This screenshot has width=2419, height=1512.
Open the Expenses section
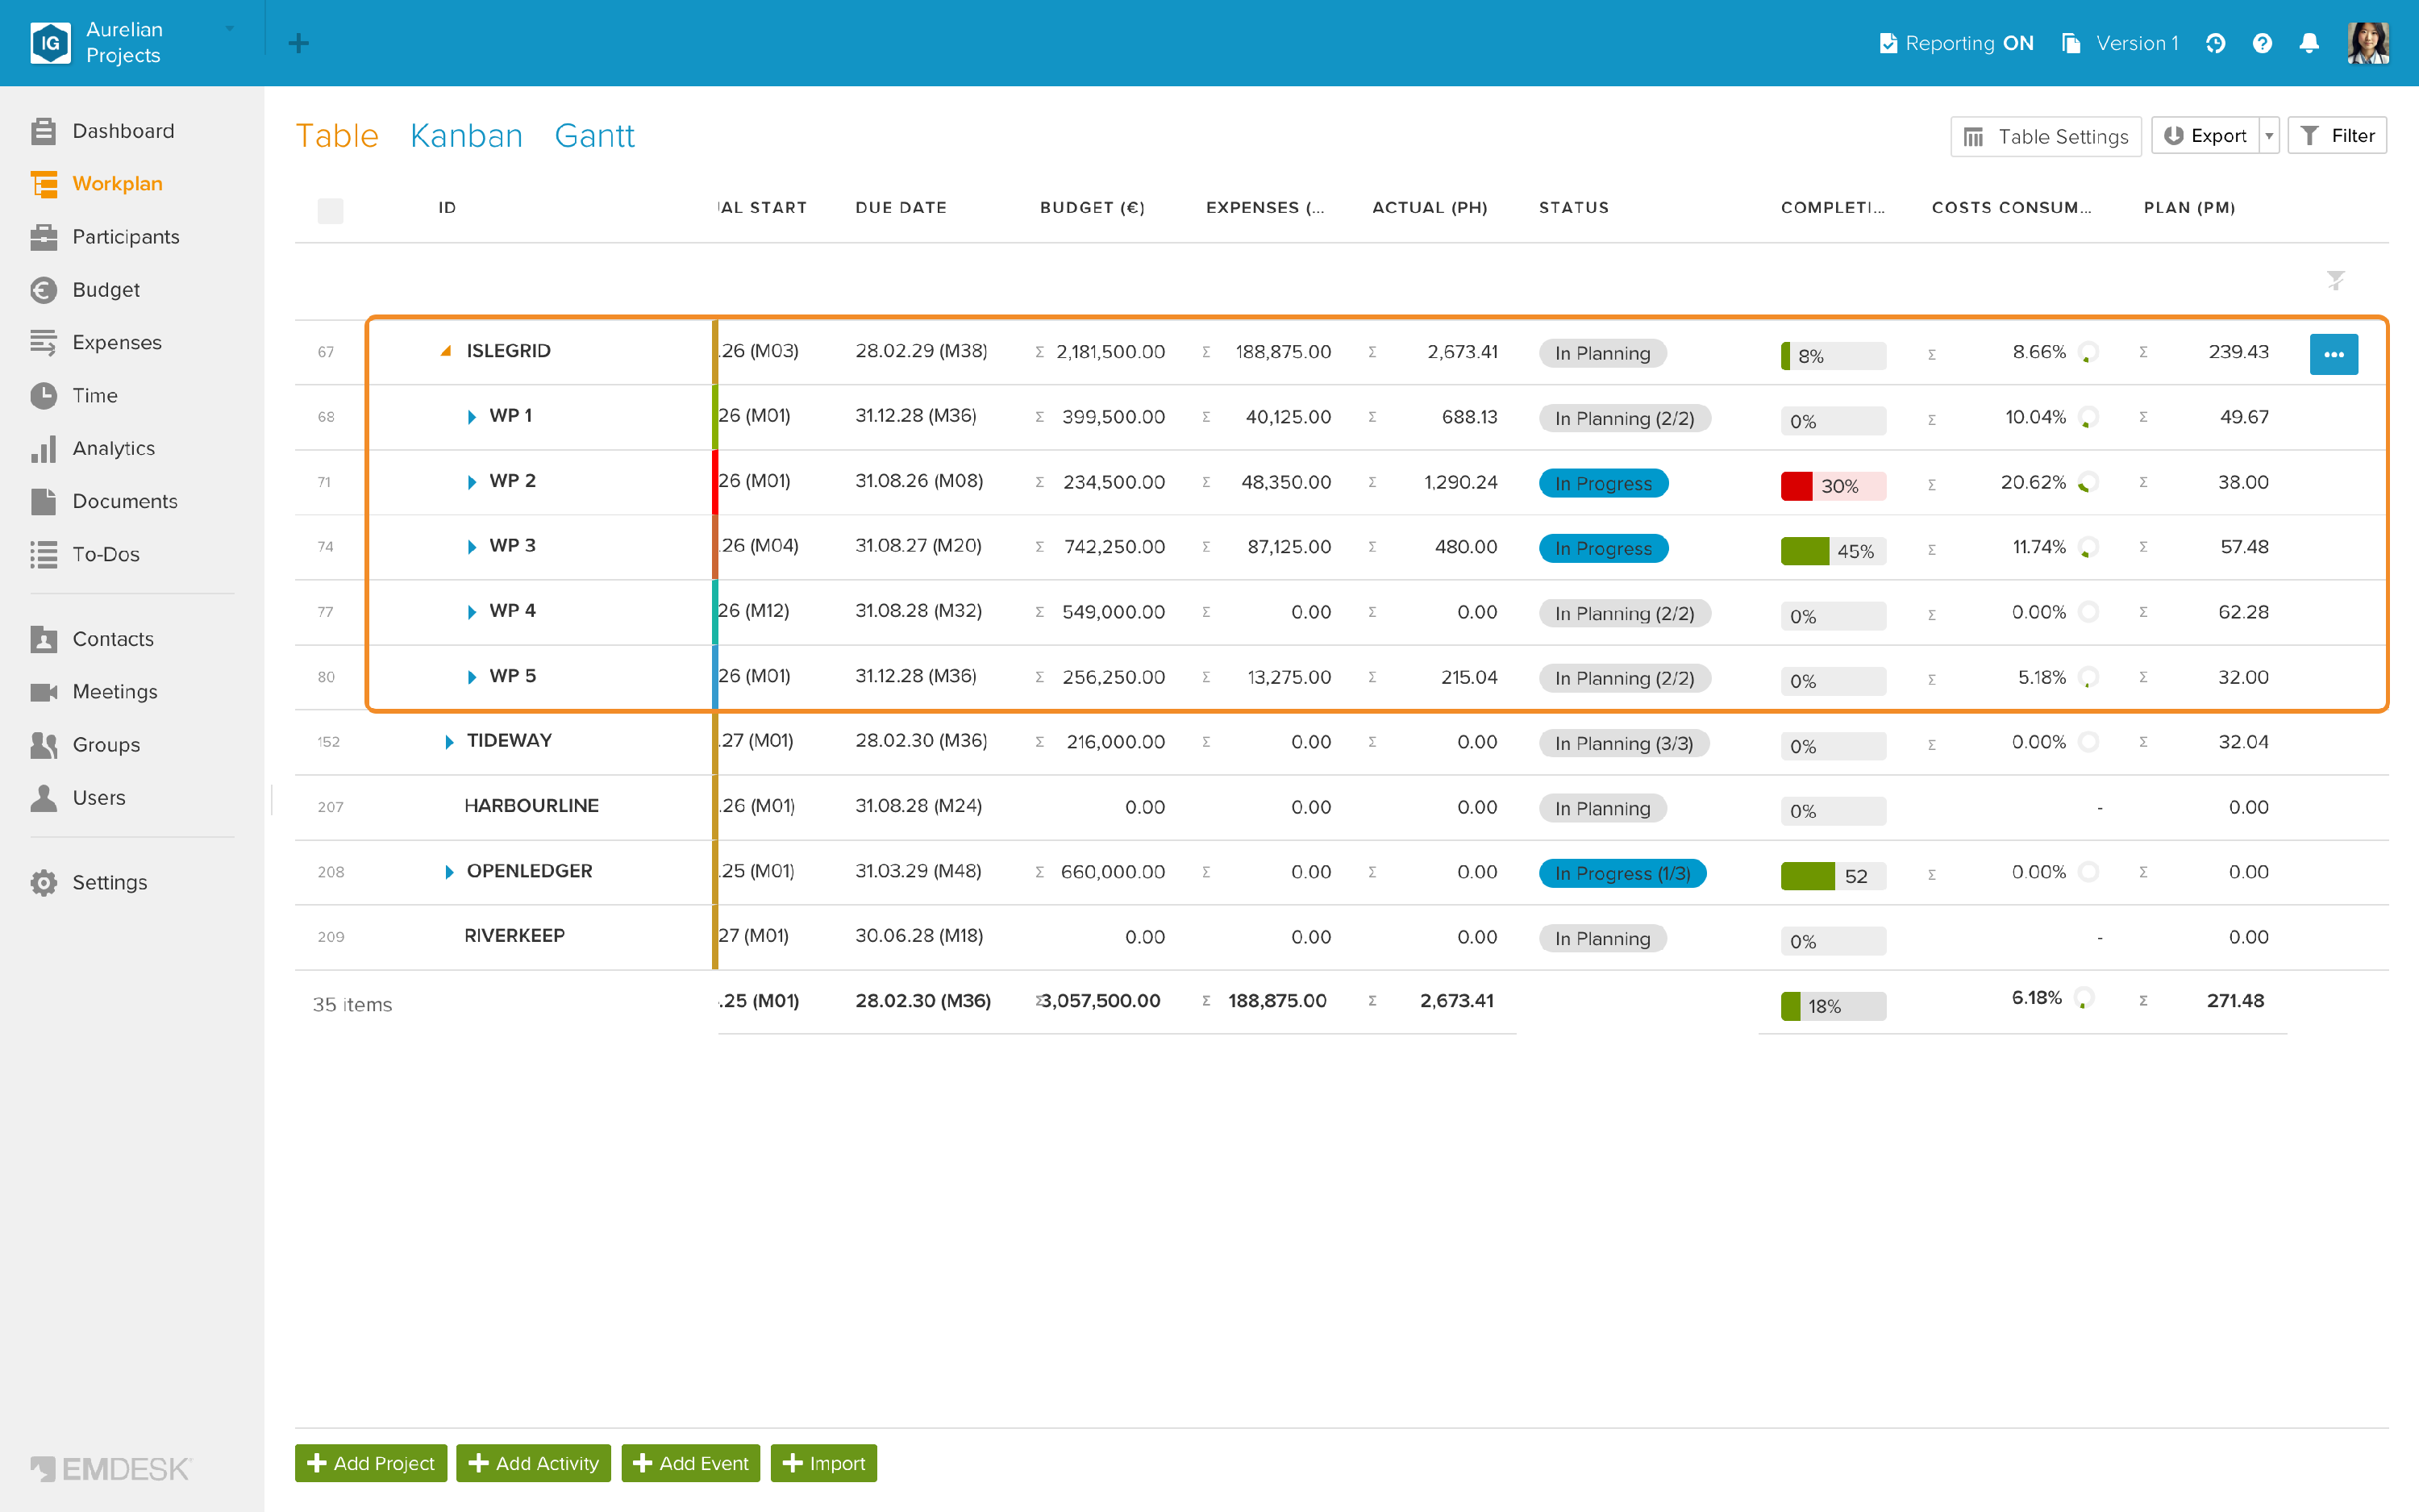96,343
